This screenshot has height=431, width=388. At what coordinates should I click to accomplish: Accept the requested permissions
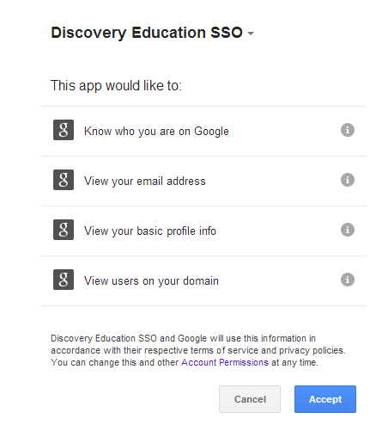click(x=325, y=399)
